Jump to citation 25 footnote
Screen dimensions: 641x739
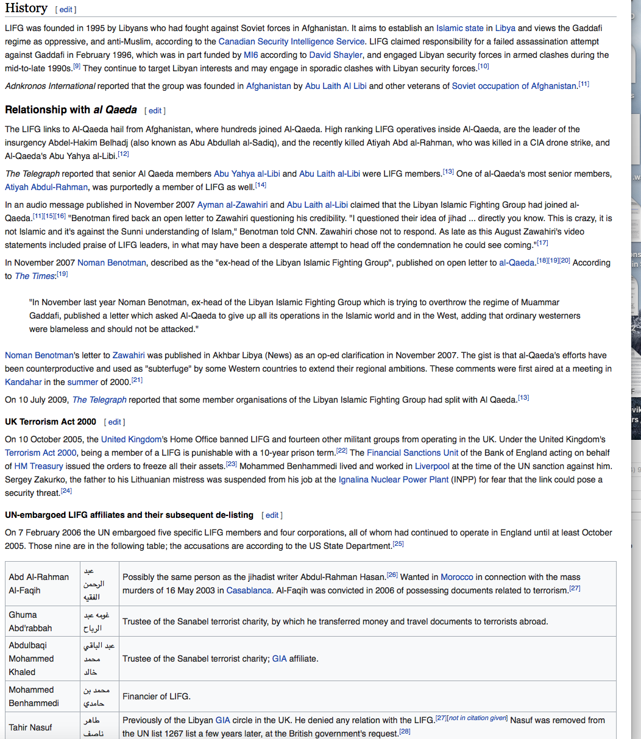[398, 543]
